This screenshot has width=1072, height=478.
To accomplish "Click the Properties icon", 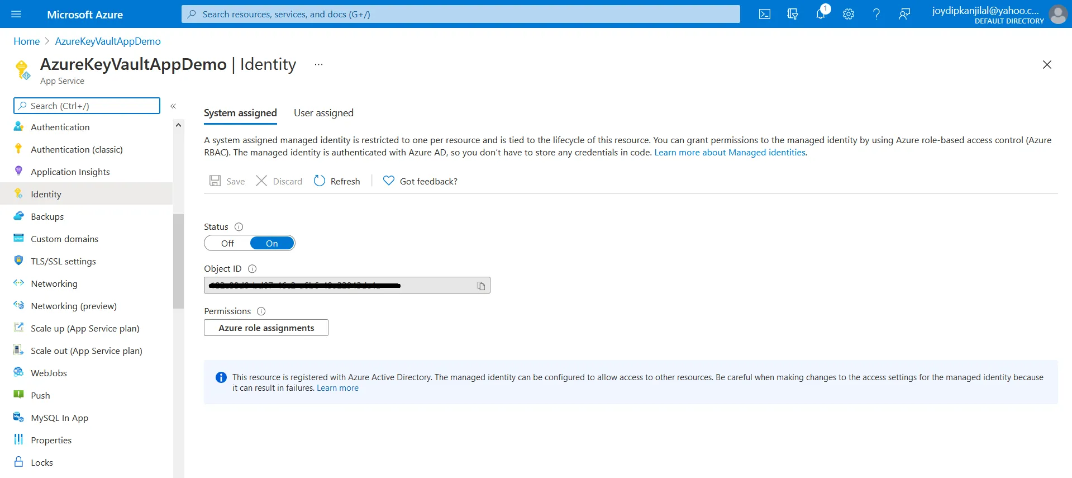I will tap(18, 439).
